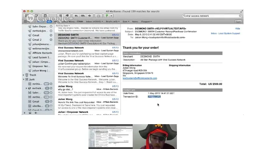Collapse the Junk mailbox folder
Screen dimensions: 266x149
click(24, 79)
